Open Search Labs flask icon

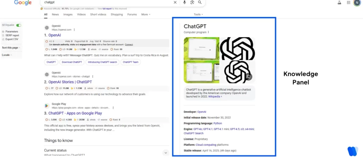(339, 2)
